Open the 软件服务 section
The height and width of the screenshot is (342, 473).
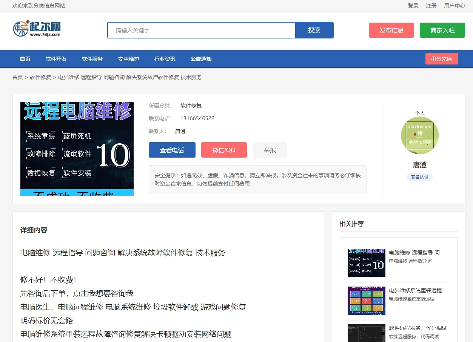click(92, 59)
